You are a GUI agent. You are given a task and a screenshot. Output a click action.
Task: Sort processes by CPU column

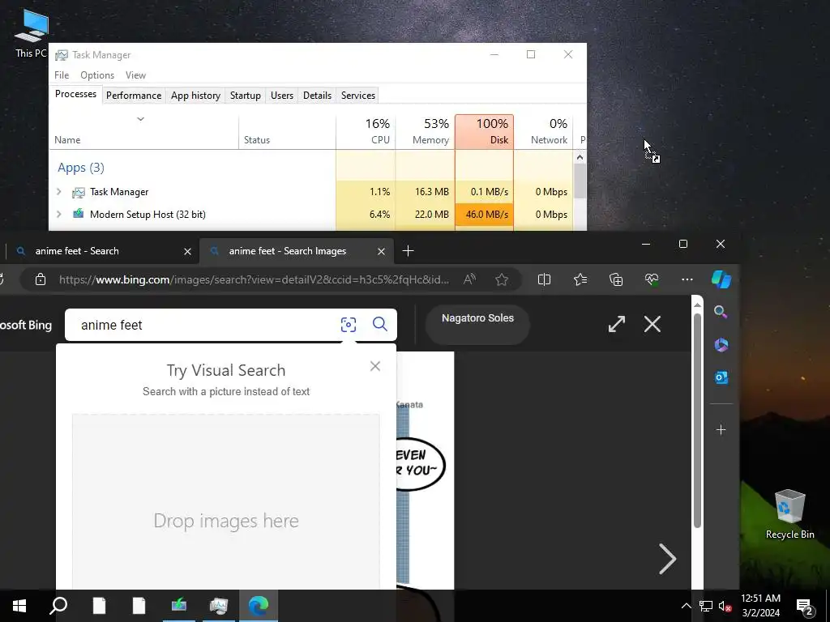point(366,132)
